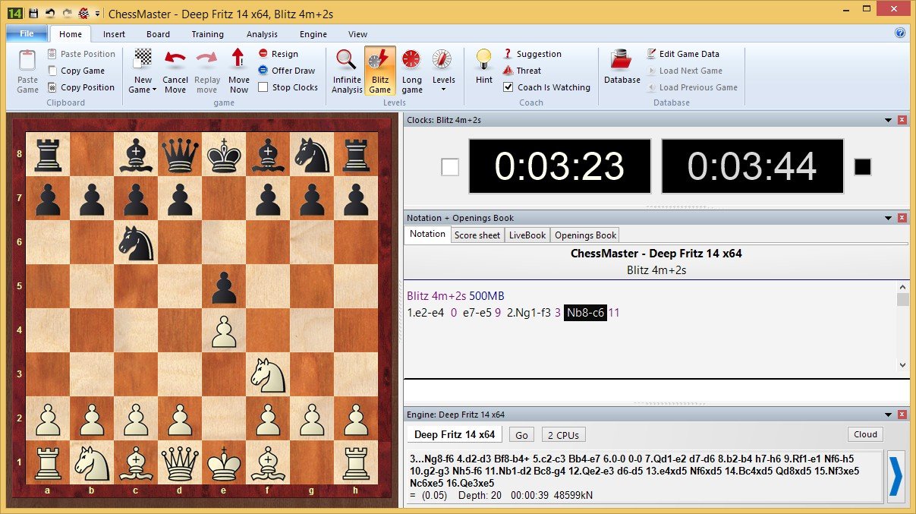Viewport: 916px width, 514px height.
Task: Click the 2 CPUs button
Action: (x=563, y=435)
